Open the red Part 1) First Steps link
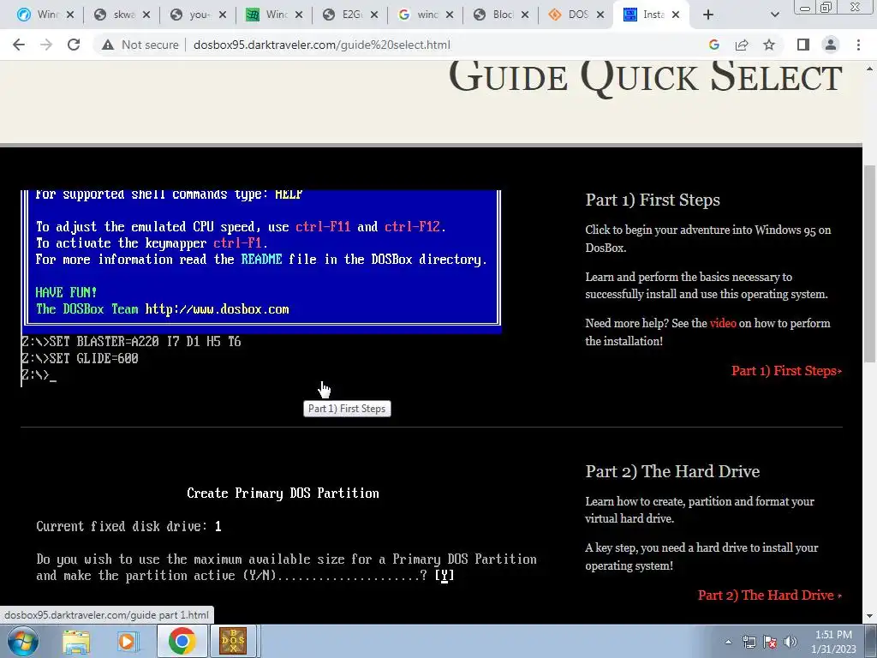The height and width of the screenshot is (658, 877). pos(786,370)
